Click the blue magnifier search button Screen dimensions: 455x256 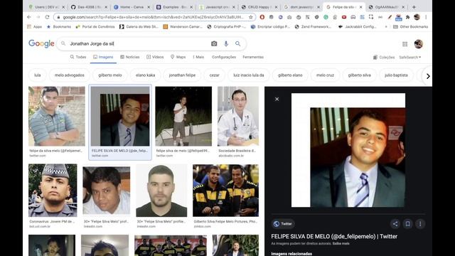(x=238, y=44)
